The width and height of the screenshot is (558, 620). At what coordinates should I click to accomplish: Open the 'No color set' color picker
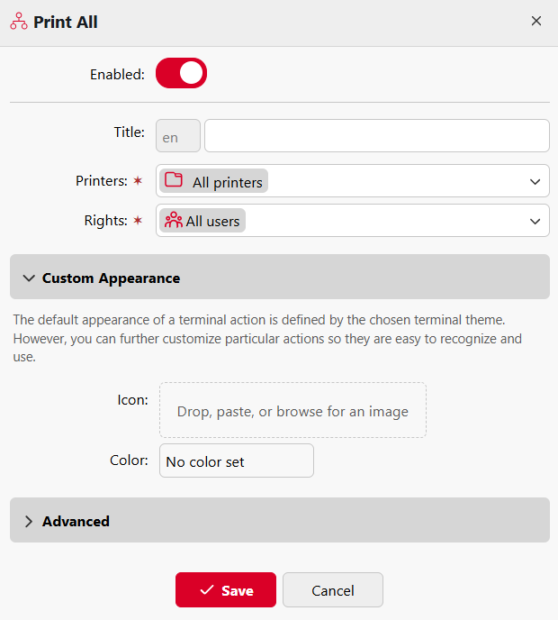237,460
